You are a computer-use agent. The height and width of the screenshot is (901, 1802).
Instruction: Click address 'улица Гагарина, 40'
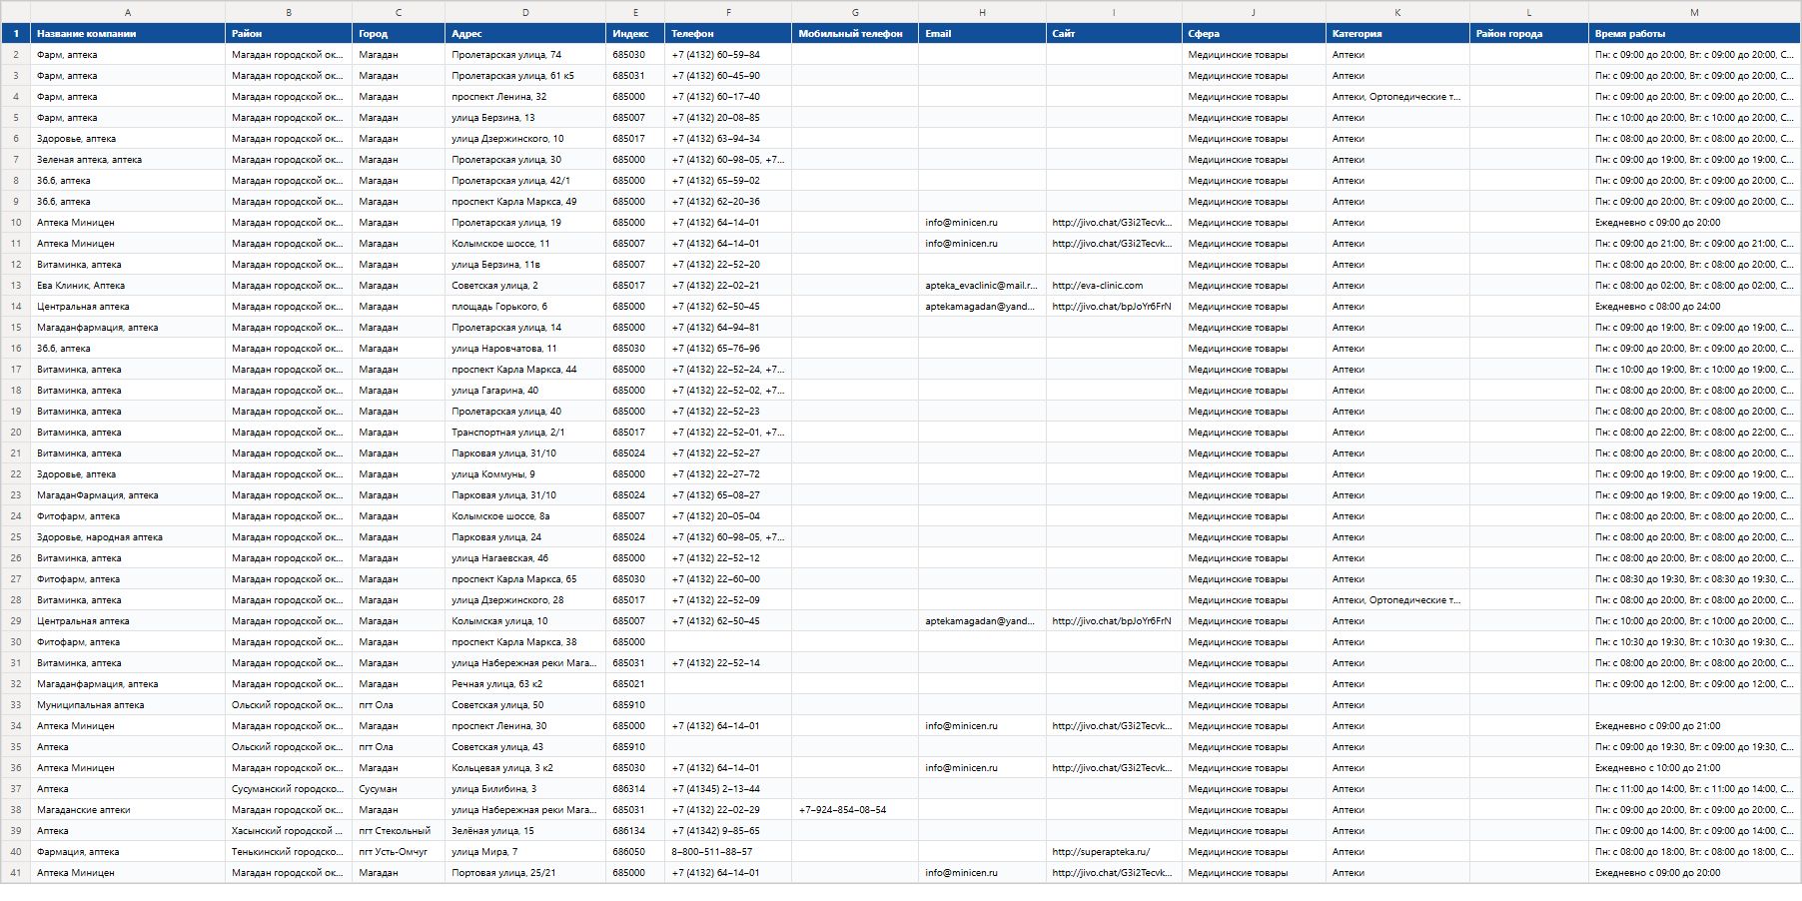point(525,391)
